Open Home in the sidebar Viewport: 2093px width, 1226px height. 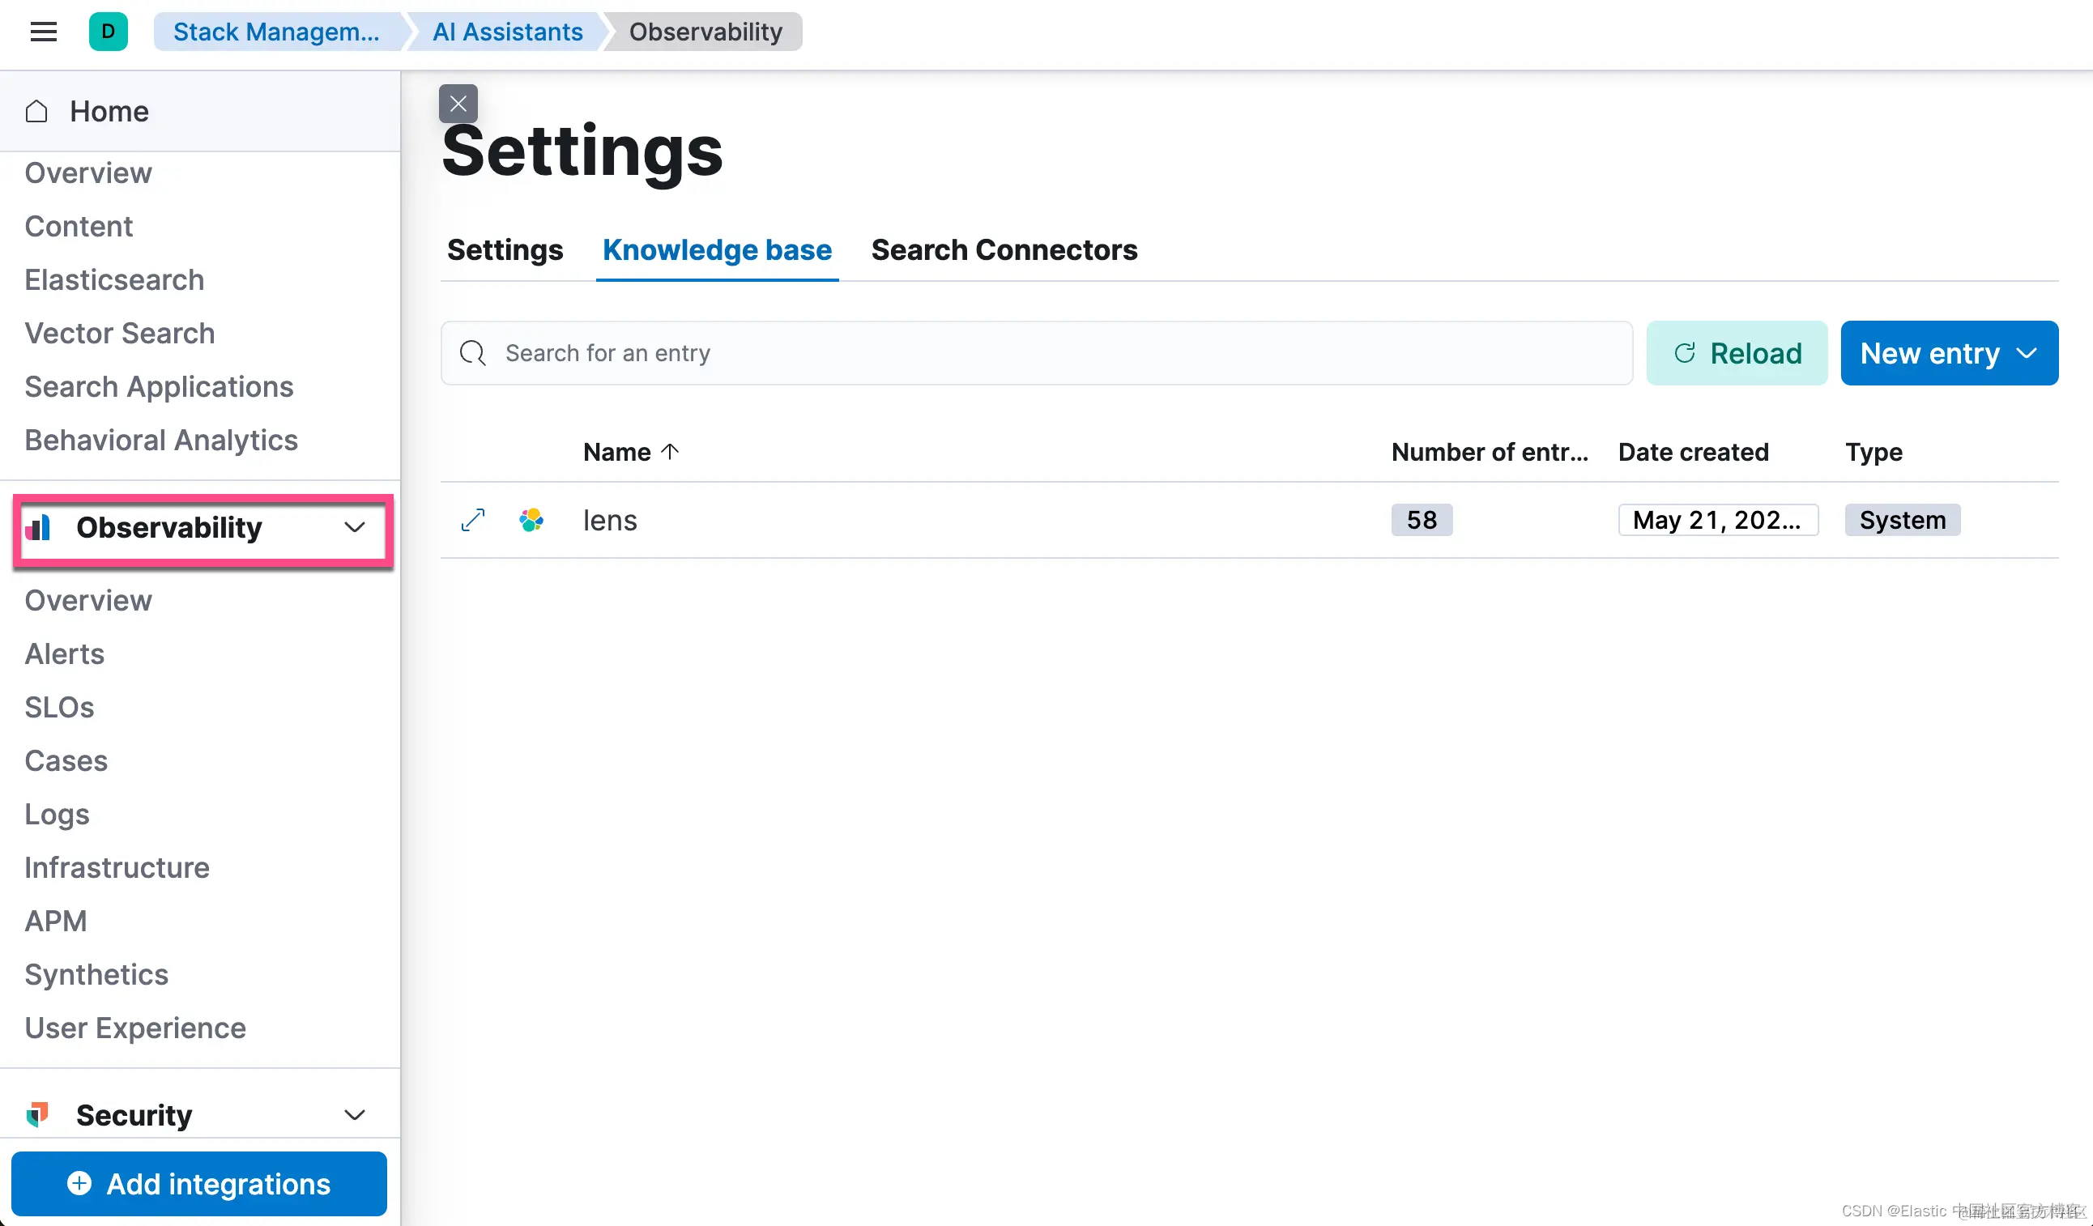coord(109,111)
